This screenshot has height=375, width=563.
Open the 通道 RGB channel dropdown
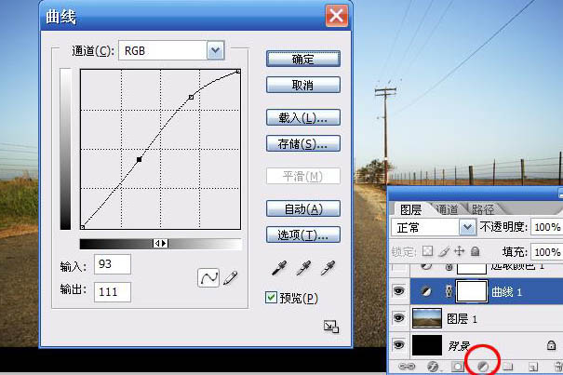coord(216,49)
